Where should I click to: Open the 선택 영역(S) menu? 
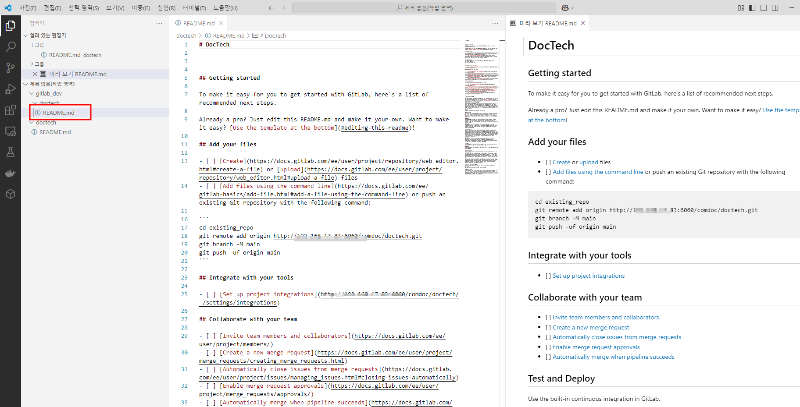tap(84, 8)
